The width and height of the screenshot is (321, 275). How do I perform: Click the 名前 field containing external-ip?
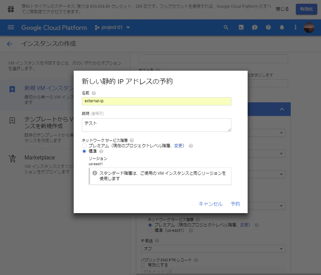[x=156, y=101]
